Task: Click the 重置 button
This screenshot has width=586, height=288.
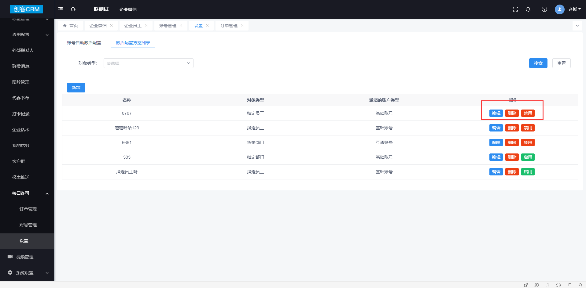Action: (x=562, y=63)
